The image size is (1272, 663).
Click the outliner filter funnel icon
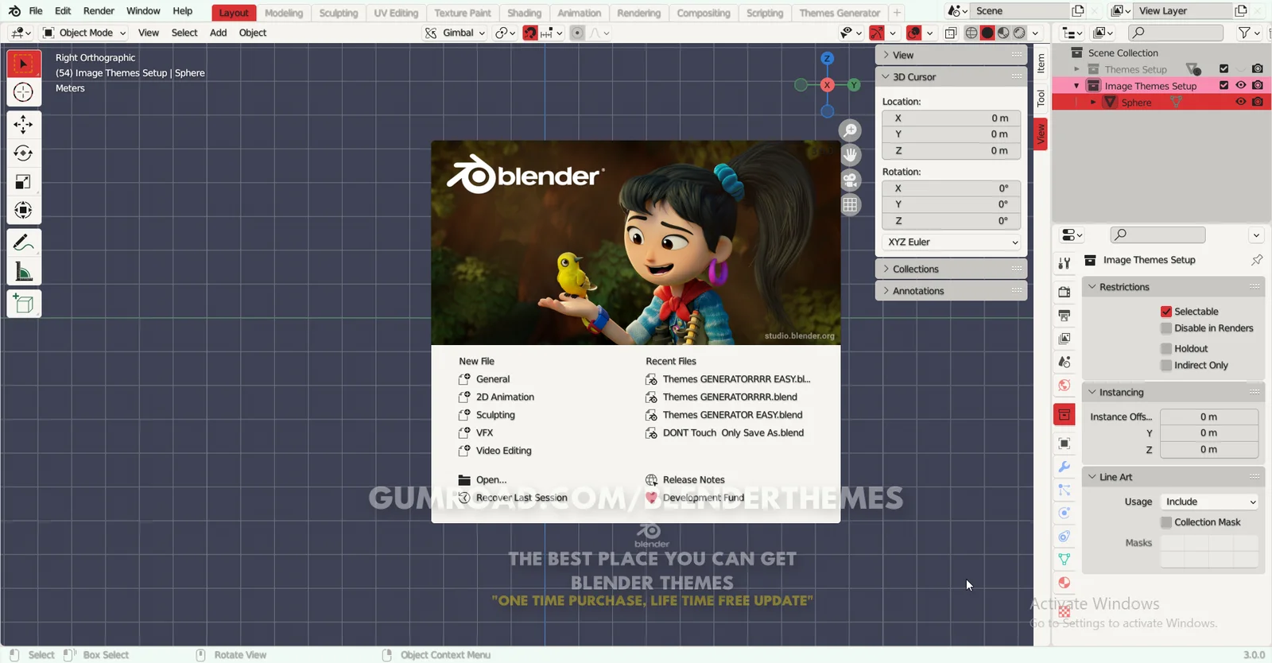pyautogui.click(x=1245, y=33)
